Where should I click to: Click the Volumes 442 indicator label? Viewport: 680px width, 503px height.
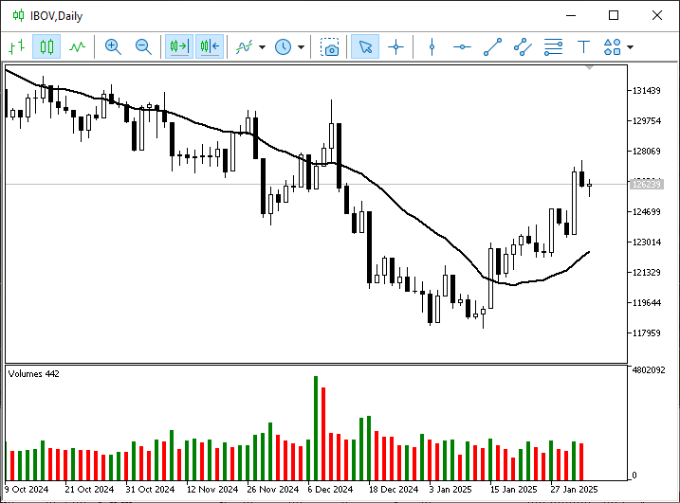34,374
